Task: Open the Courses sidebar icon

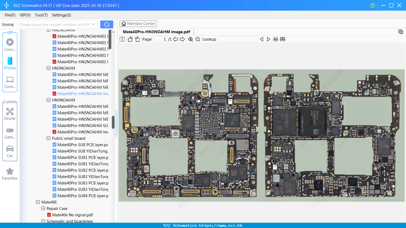Action: (10, 45)
